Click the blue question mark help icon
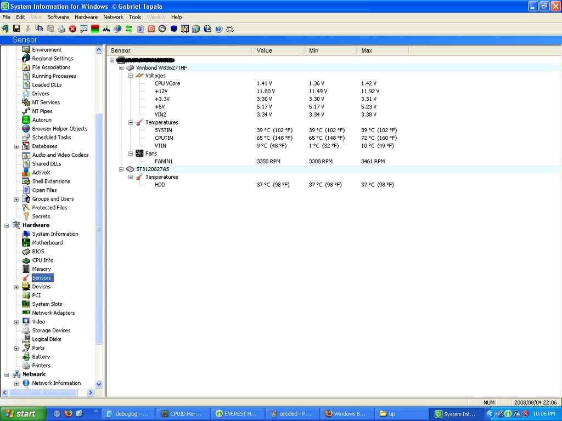562x421 pixels. coord(218,29)
